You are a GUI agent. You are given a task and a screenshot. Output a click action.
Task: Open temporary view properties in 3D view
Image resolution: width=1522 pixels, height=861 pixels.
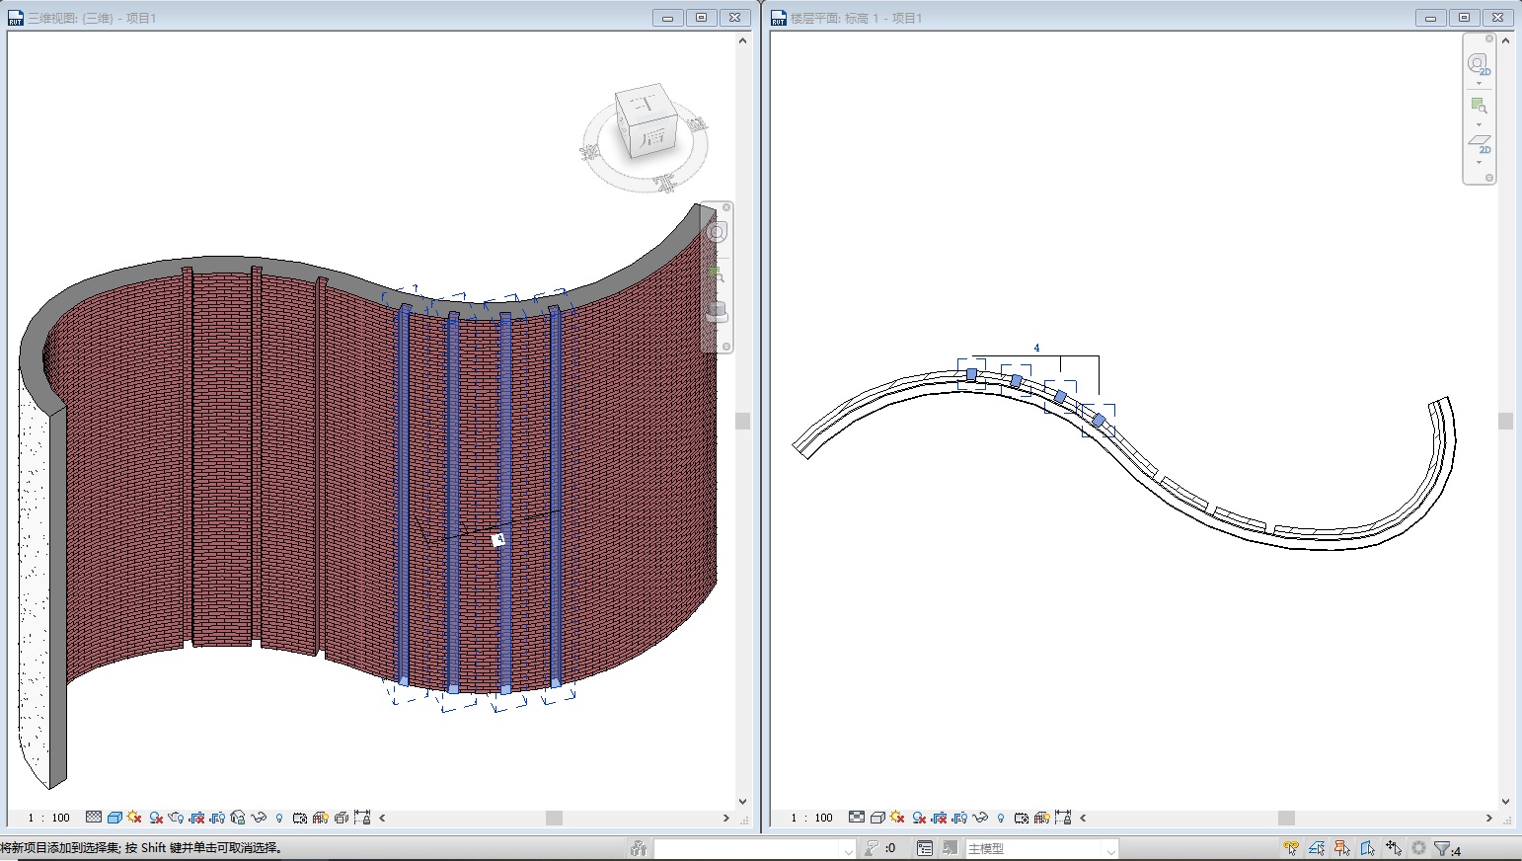300,818
